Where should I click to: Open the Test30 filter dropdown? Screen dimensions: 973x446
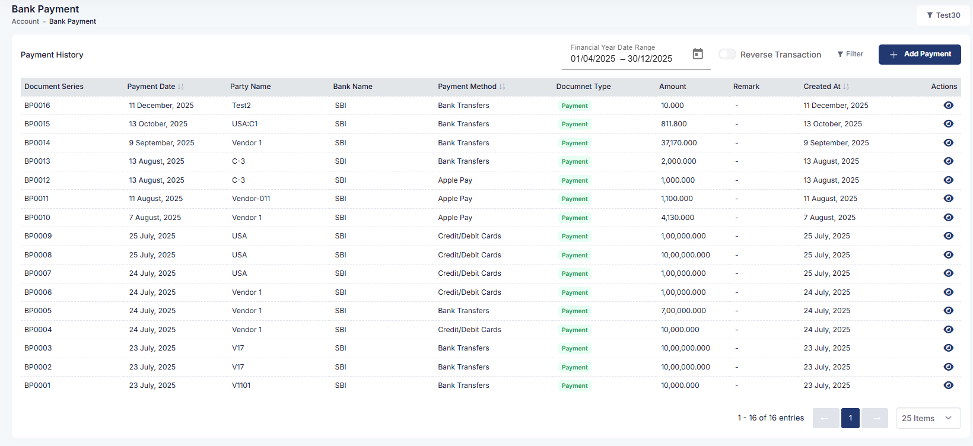tap(943, 15)
